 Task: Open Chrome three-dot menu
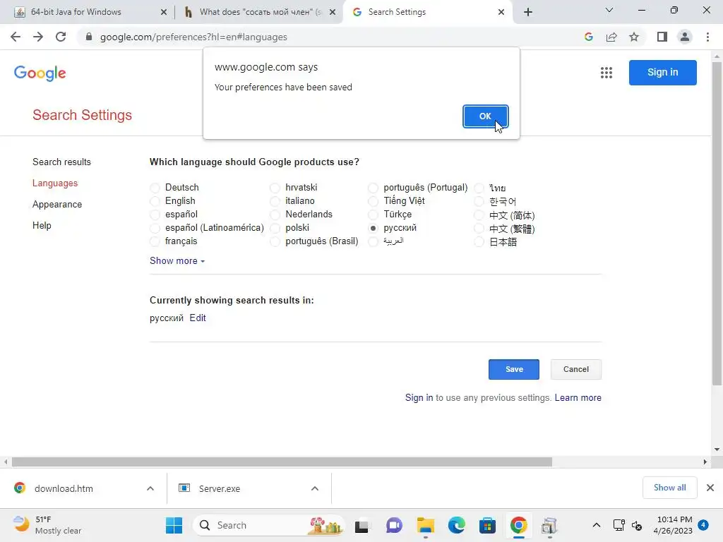707,37
